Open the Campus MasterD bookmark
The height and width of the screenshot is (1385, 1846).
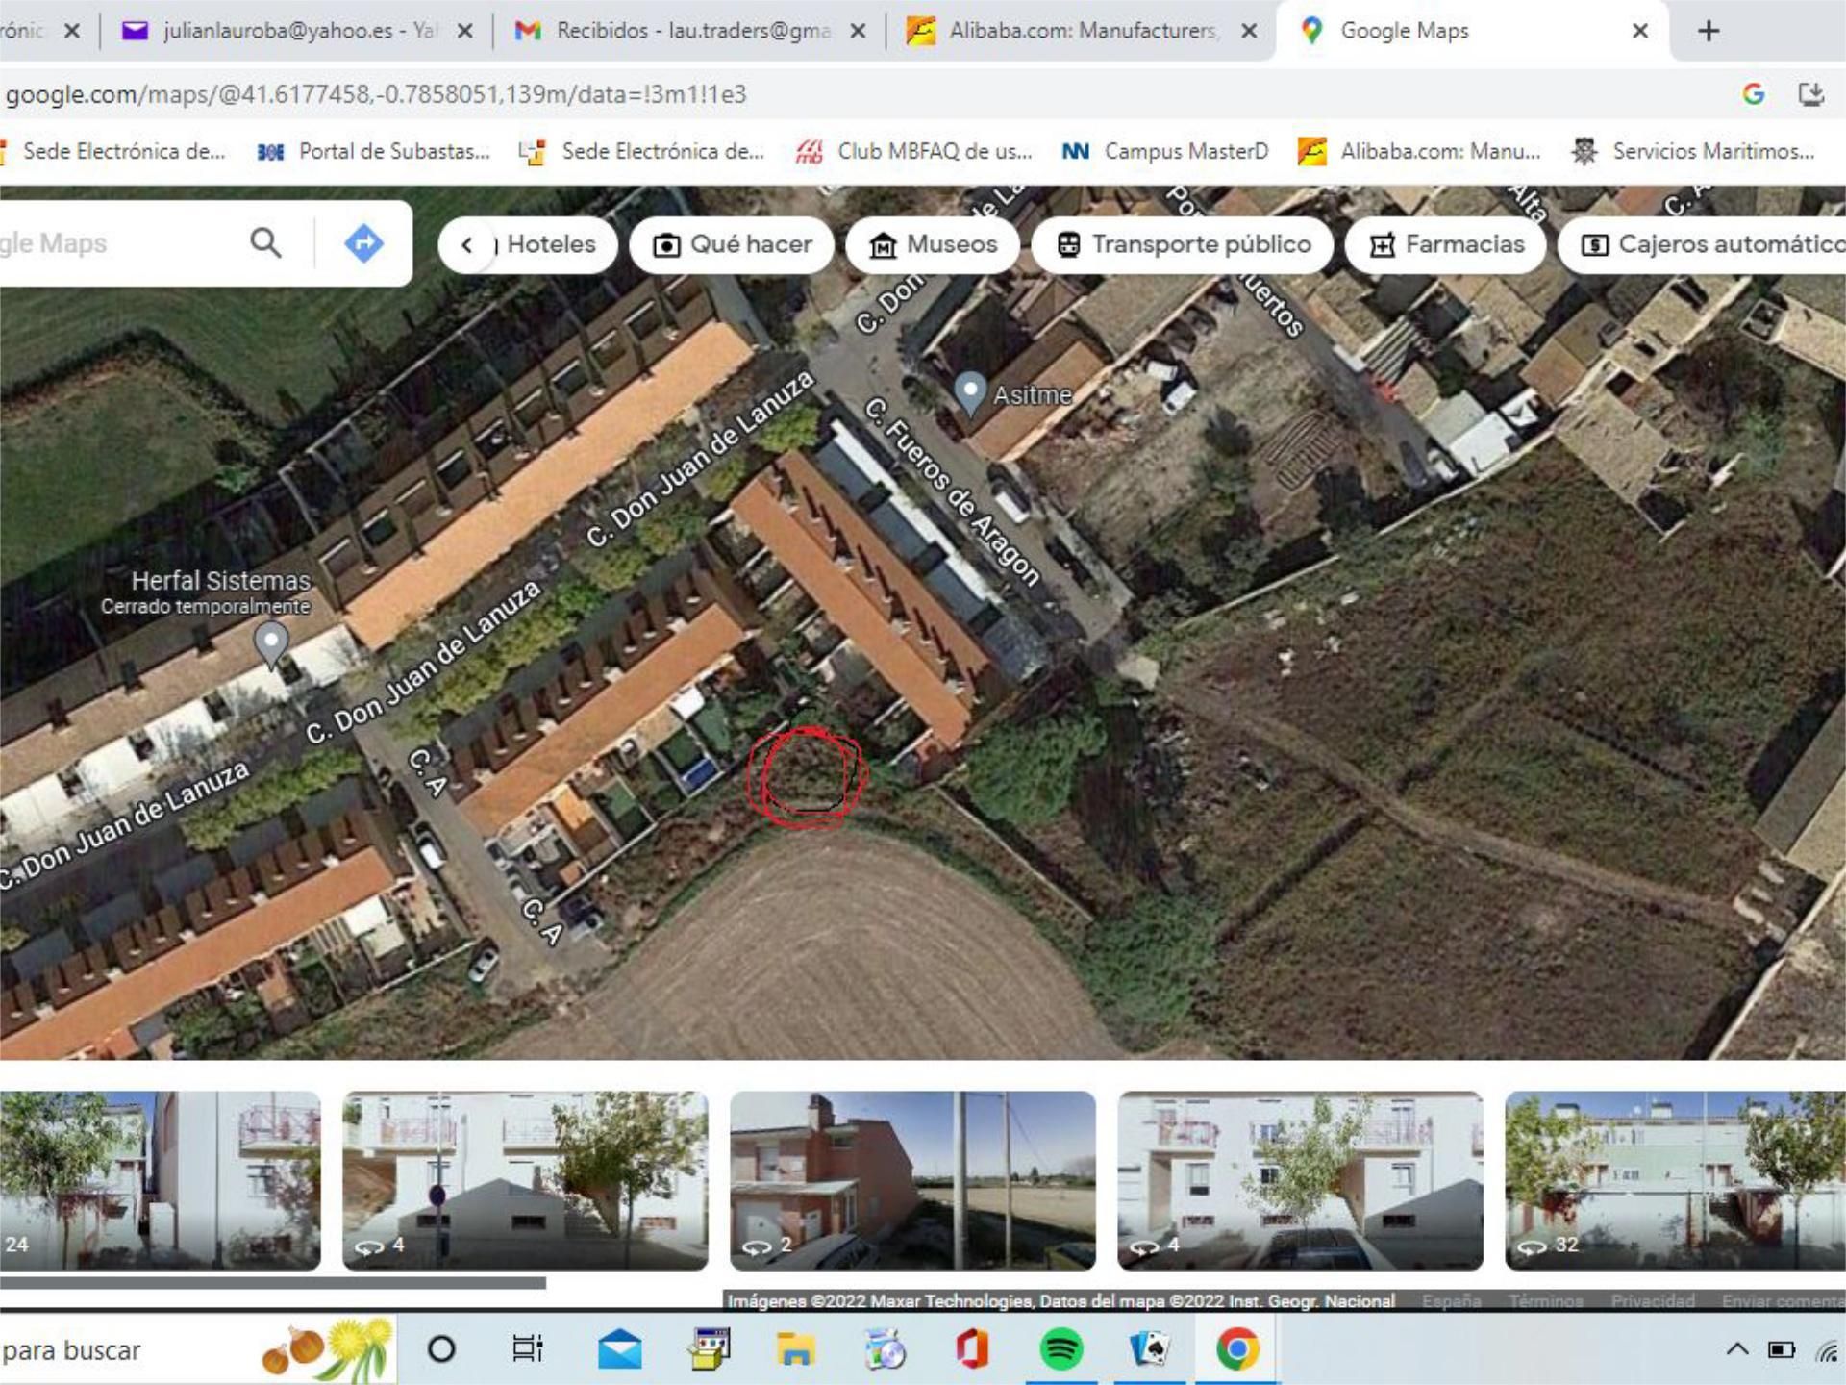[1165, 151]
